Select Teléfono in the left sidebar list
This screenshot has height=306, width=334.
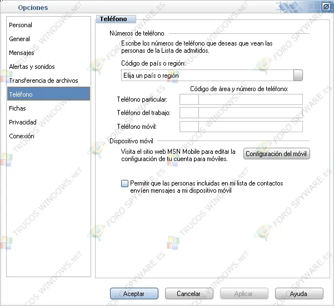tap(21, 94)
